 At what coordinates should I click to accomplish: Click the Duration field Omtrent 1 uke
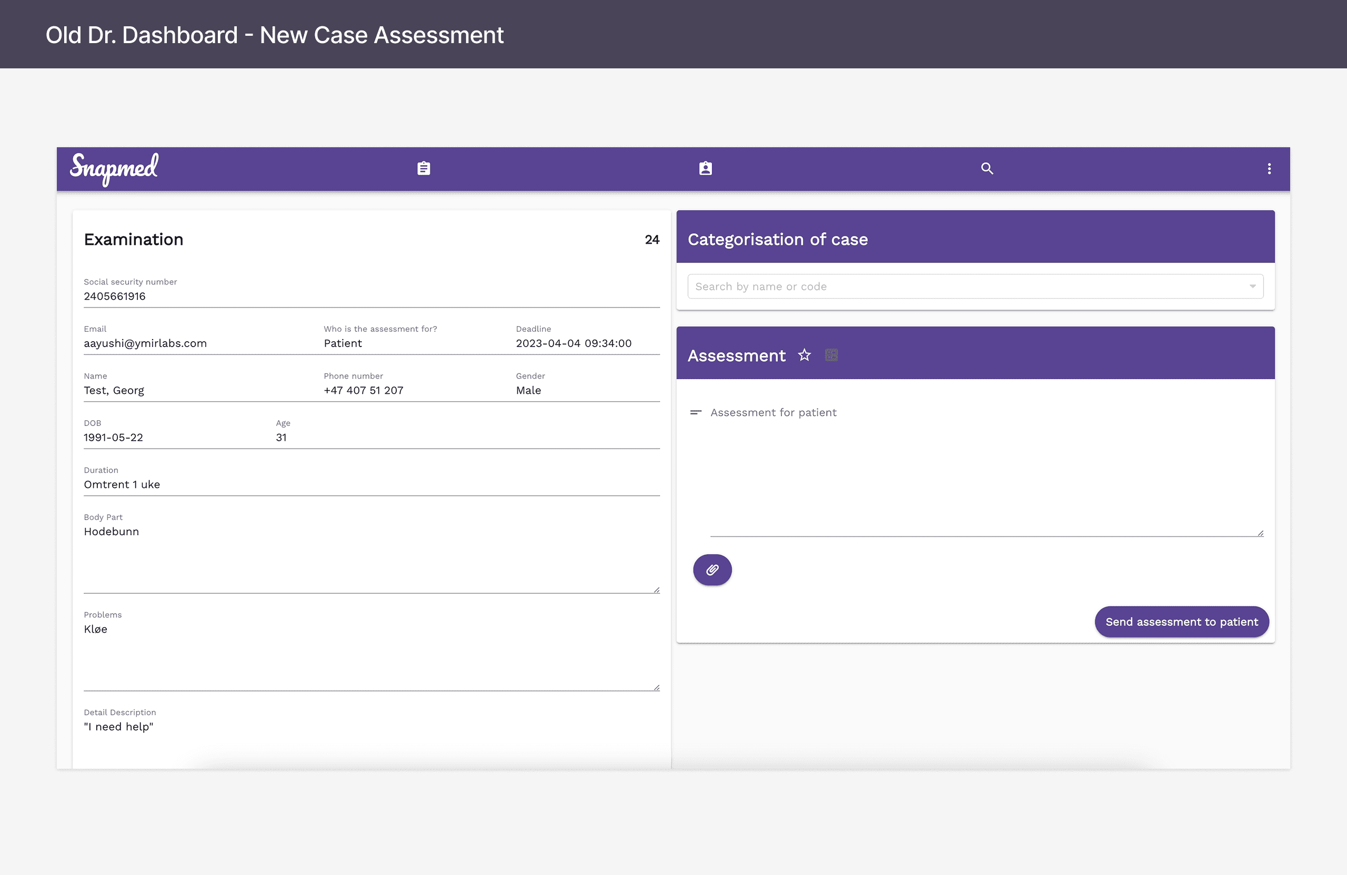[x=122, y=484]
